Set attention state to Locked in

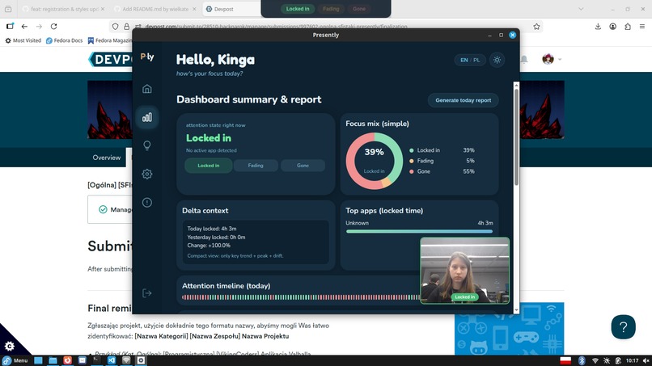click(x=209, y=166)
